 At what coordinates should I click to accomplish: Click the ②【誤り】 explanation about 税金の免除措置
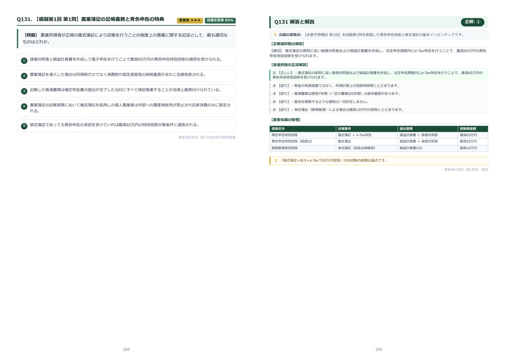(379, 86)
